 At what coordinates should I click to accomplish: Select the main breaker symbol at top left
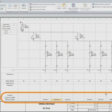point(22,28)
